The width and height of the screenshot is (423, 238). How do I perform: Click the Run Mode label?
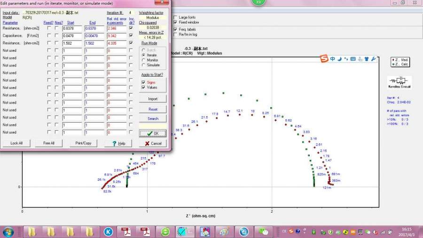pyautogui.click(x=149, y=43)
